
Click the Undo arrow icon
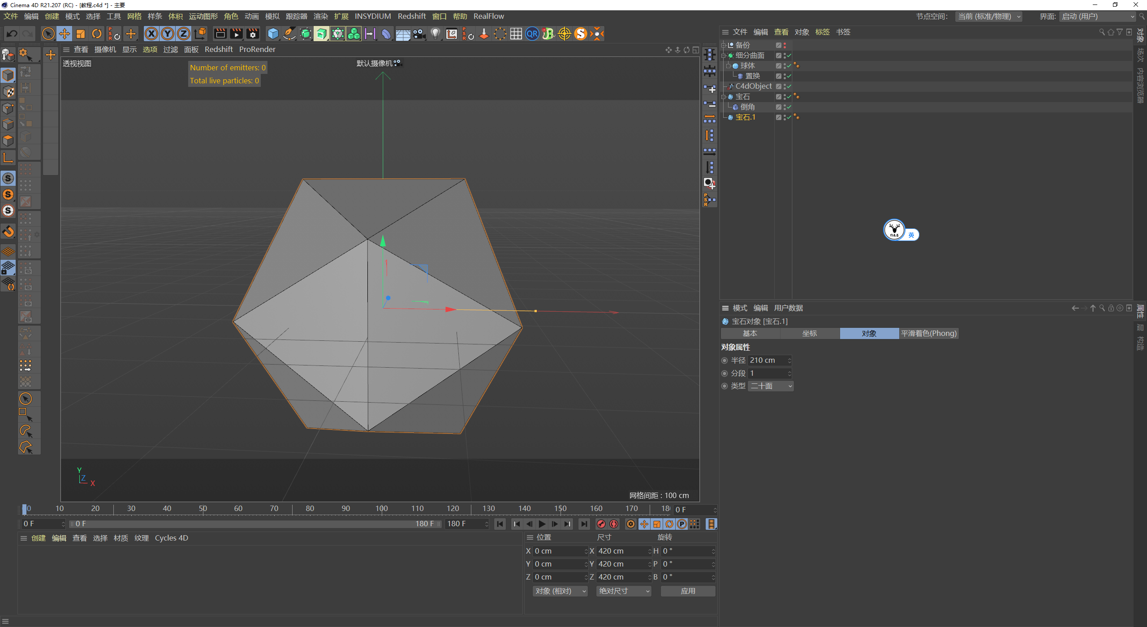(x=12, y=34)
